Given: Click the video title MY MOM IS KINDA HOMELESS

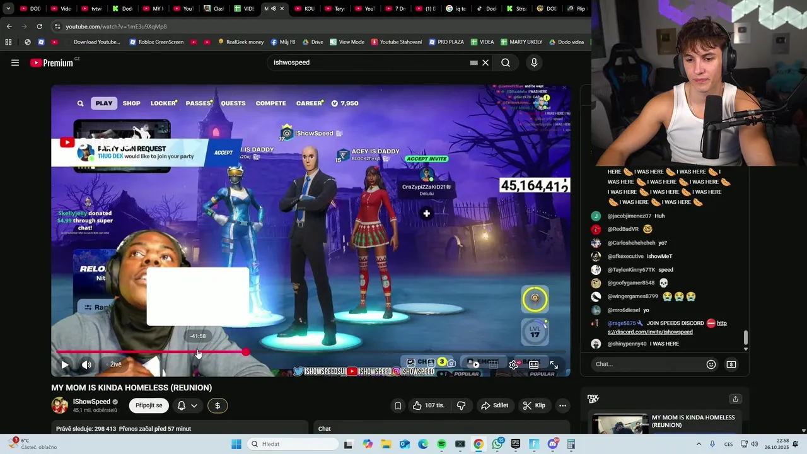Looking at the screenshot, I should point(132,388).
